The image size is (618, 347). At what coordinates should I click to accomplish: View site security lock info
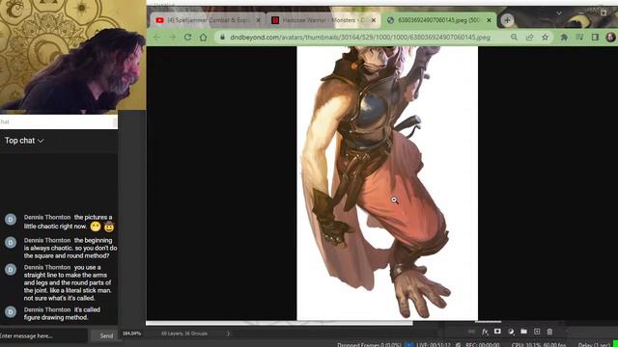coord(222,37)
